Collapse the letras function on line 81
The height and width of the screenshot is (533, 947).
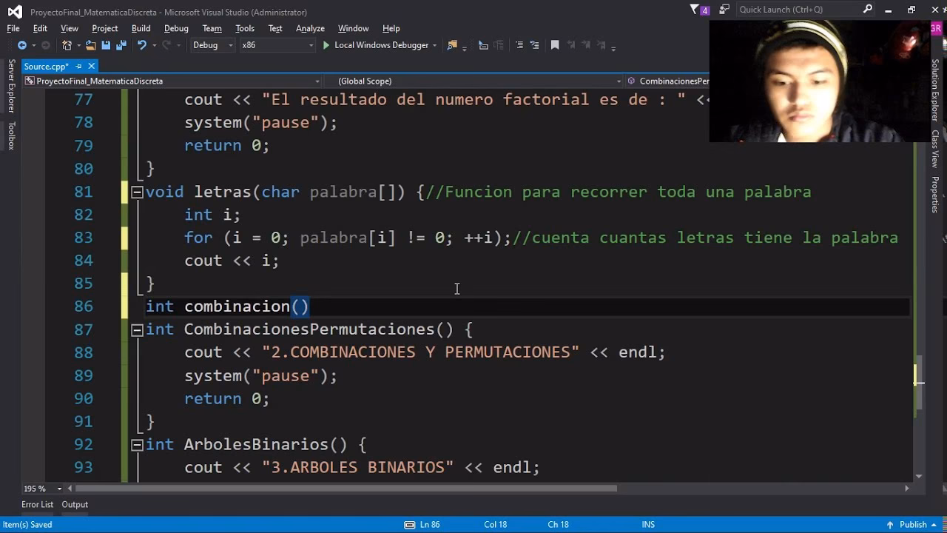136,191
